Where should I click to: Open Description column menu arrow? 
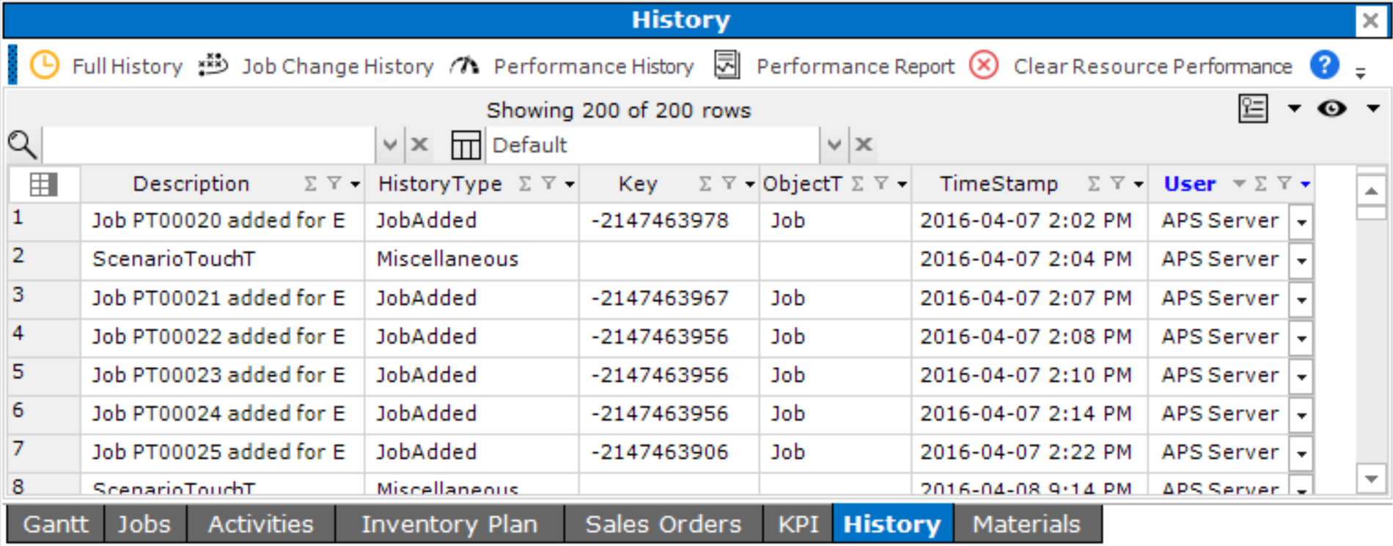pos(355,185)
